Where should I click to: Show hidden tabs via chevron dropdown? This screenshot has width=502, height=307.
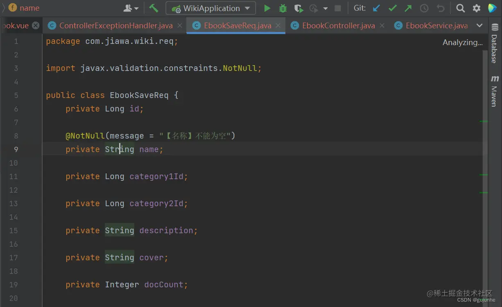479,25
